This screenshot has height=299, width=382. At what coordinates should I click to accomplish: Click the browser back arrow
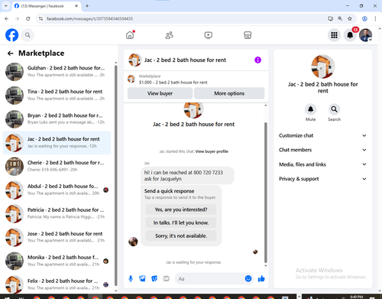click(7, 18)
